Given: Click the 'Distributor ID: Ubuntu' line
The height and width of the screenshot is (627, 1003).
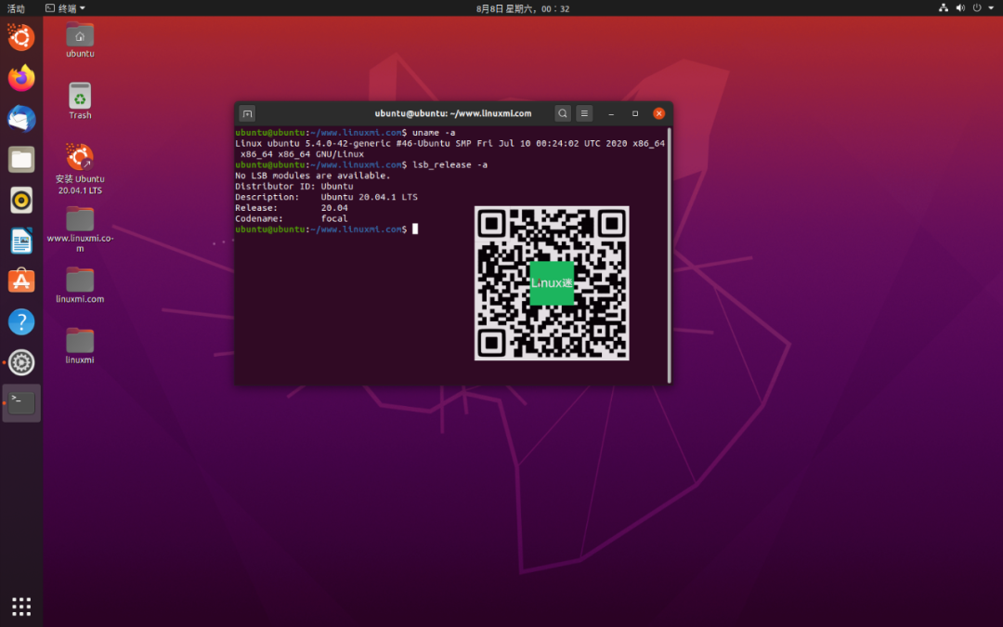Looking at the screenshot, I should pos(293,186).
